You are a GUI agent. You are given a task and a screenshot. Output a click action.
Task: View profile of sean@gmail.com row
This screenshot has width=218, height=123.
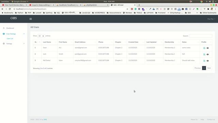point(207,48)
